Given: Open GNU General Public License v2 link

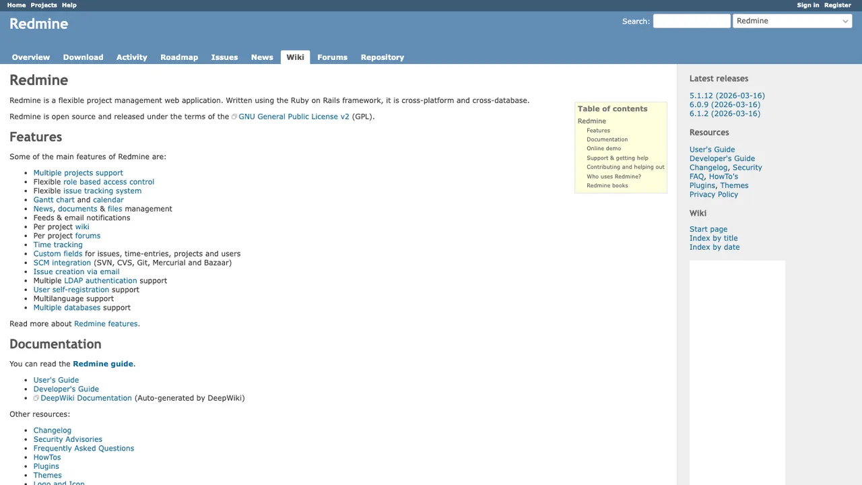Looking at the screenshot, I should pyautogui.click(x=294, y=117).
